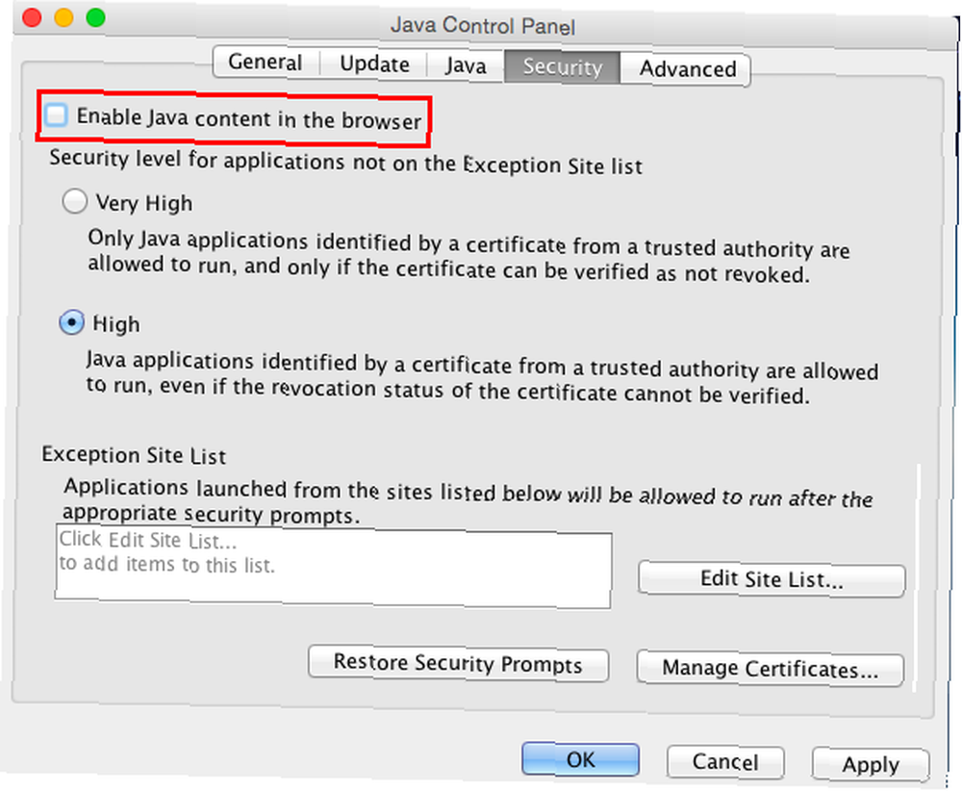
Task: Click Restore Security Prompts button
Action: [458, 664]
